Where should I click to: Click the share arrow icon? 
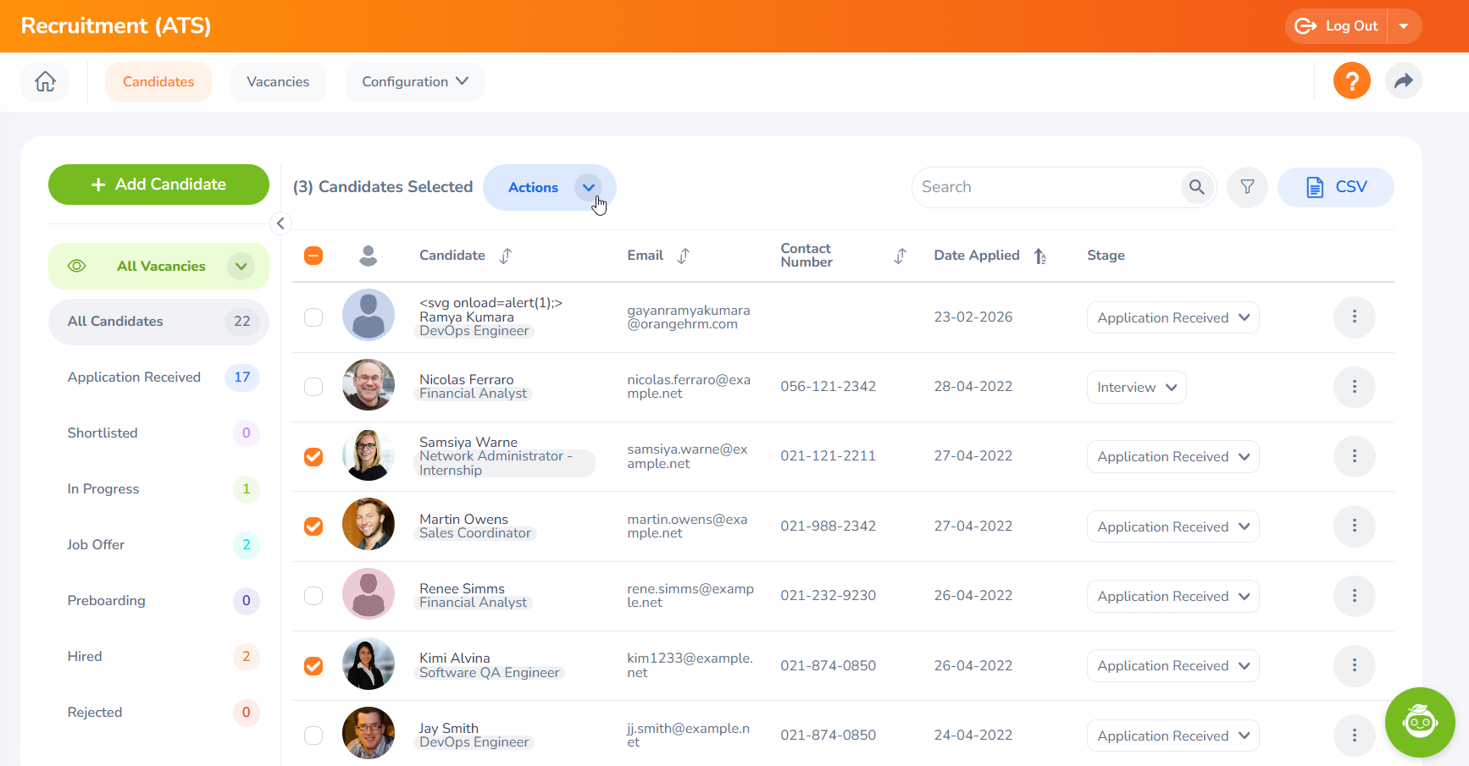[1403, 81]
